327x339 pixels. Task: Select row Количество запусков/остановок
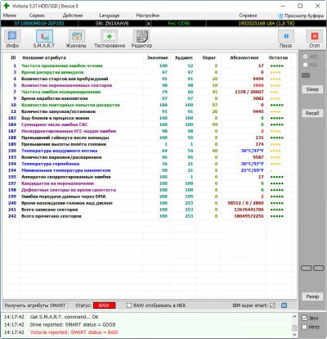tap(150, 111)
